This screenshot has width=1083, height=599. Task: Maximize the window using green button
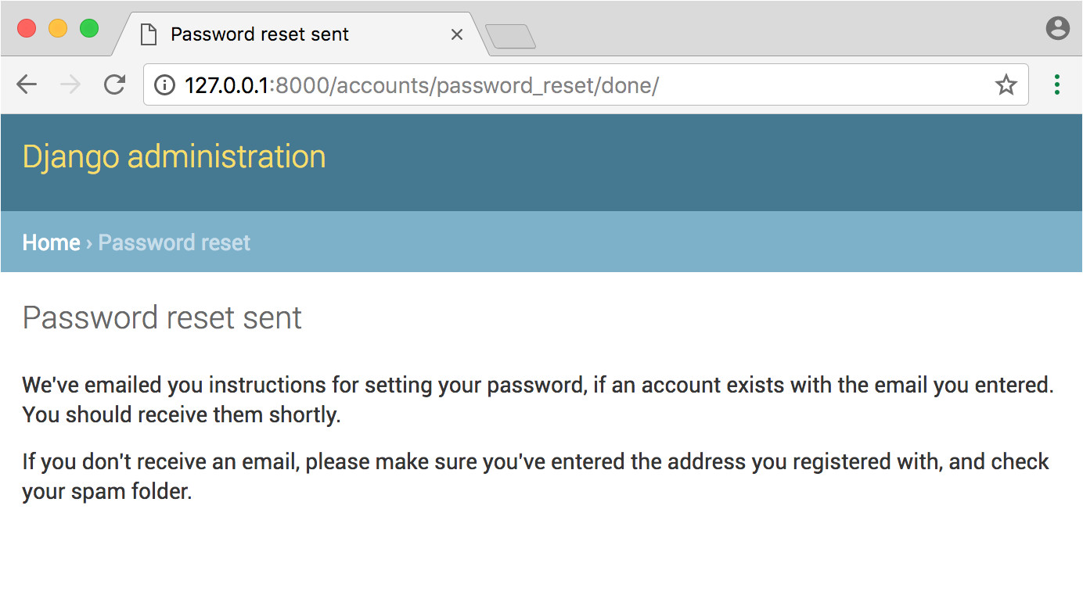point(89,29)
